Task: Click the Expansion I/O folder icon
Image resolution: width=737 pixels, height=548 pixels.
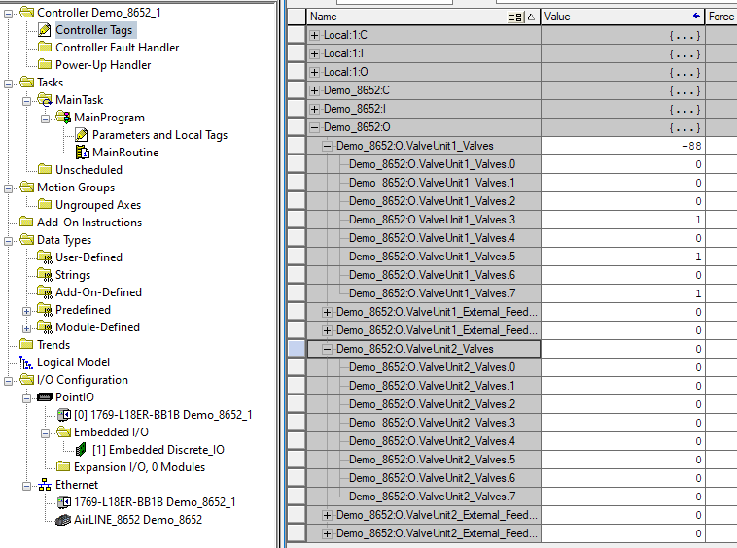Action: [x=63, y=466]
